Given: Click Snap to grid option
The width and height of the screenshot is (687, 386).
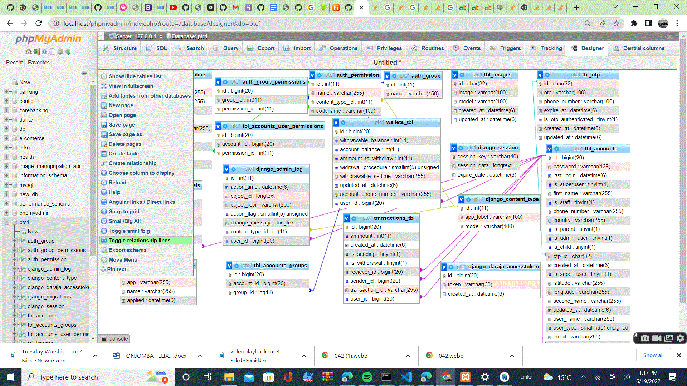Looking at the screenshot, I should (123, 211).
